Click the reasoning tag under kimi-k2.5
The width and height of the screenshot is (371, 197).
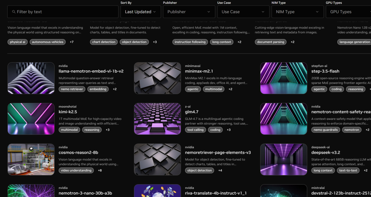click(x=92, y=130)
